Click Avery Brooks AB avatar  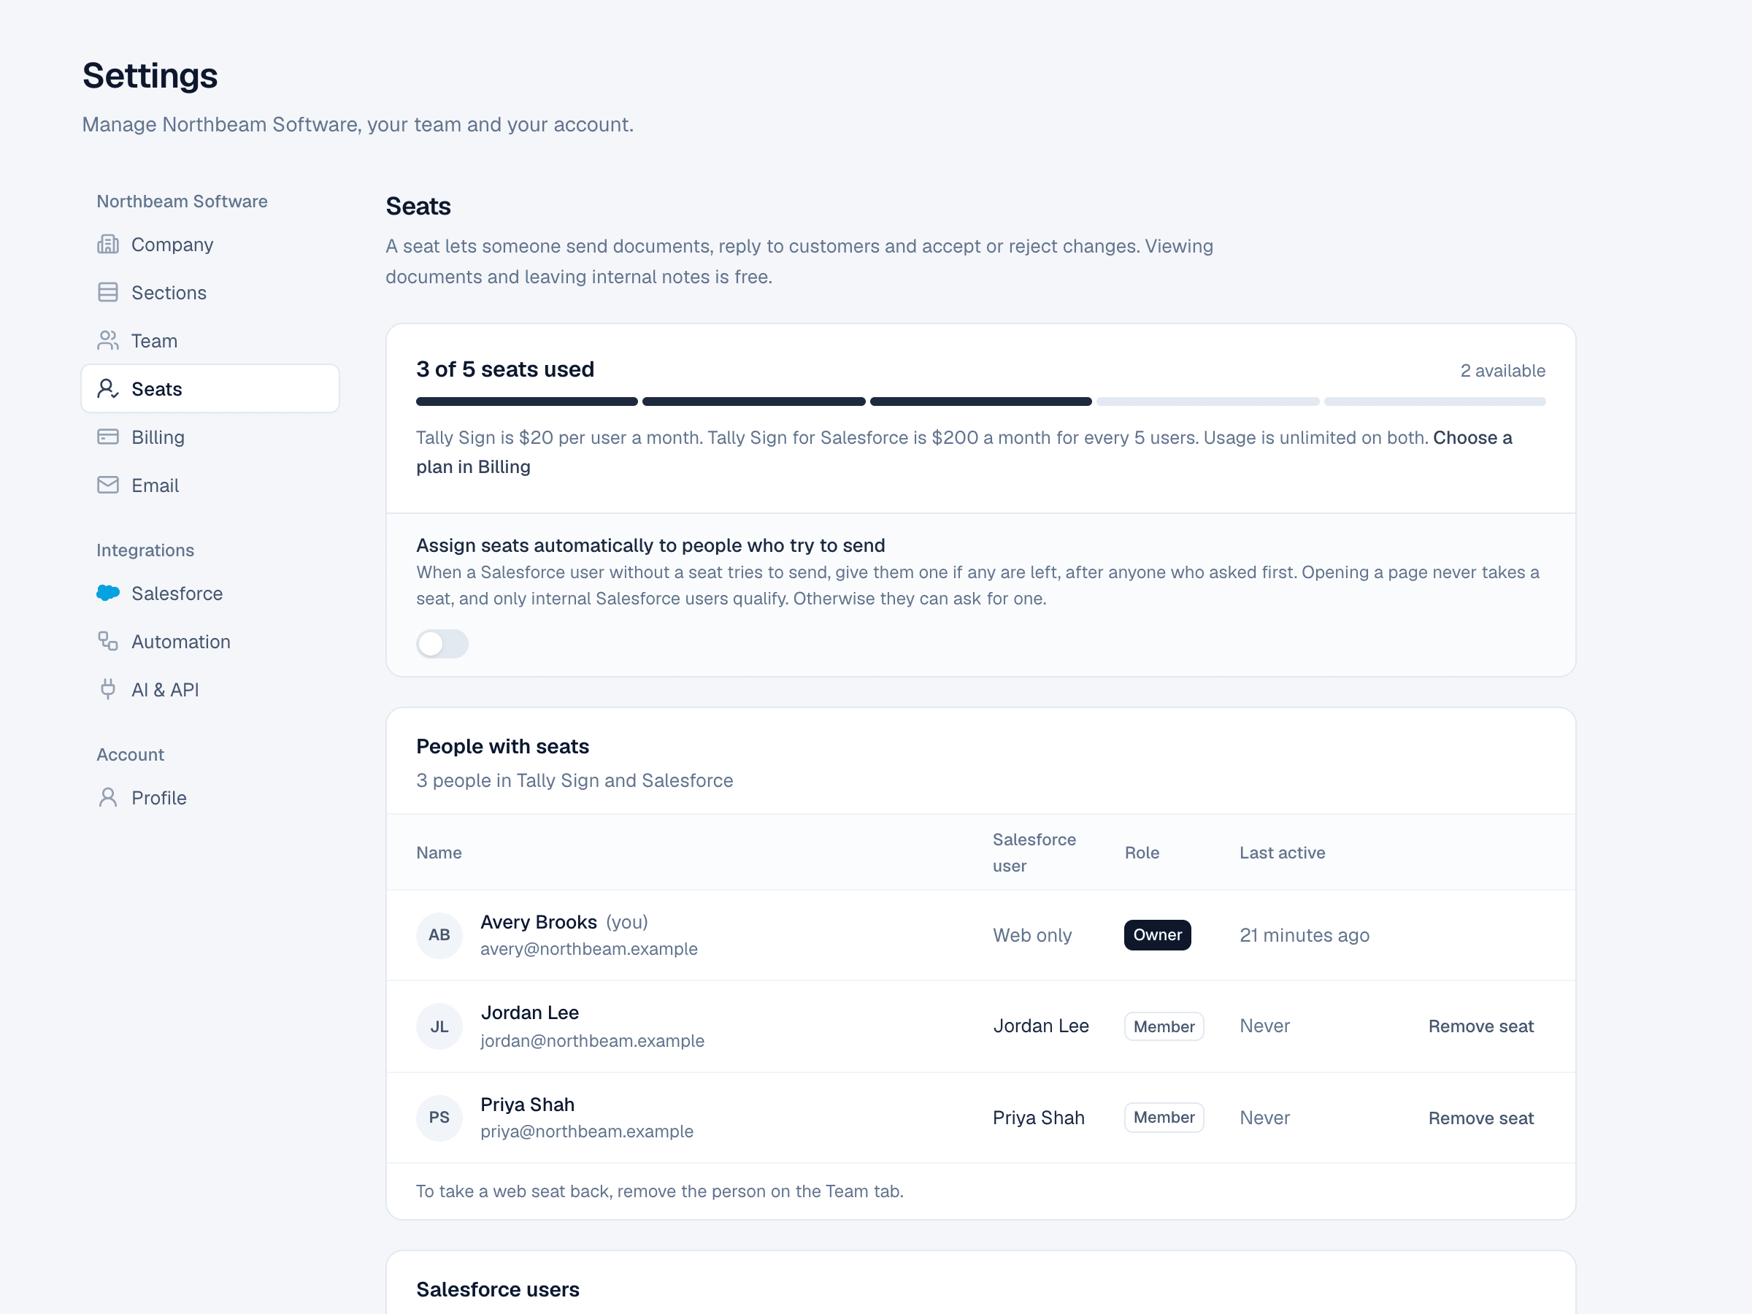point(439,935)
